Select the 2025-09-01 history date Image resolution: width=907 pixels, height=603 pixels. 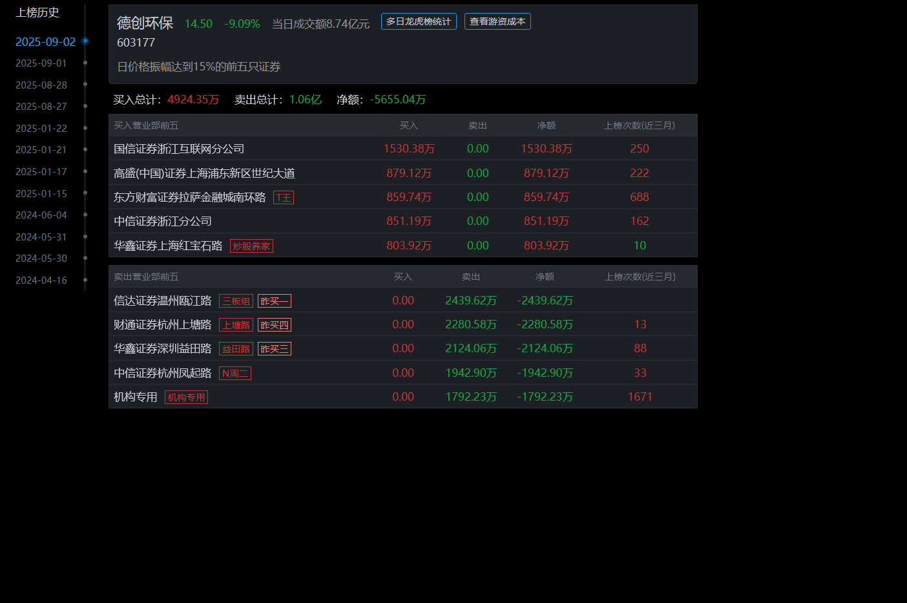(x=41, y=63)
